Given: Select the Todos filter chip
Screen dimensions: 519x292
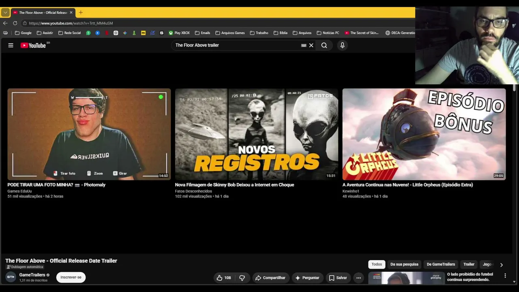Looking at the screenshot, I should [377, 264].
